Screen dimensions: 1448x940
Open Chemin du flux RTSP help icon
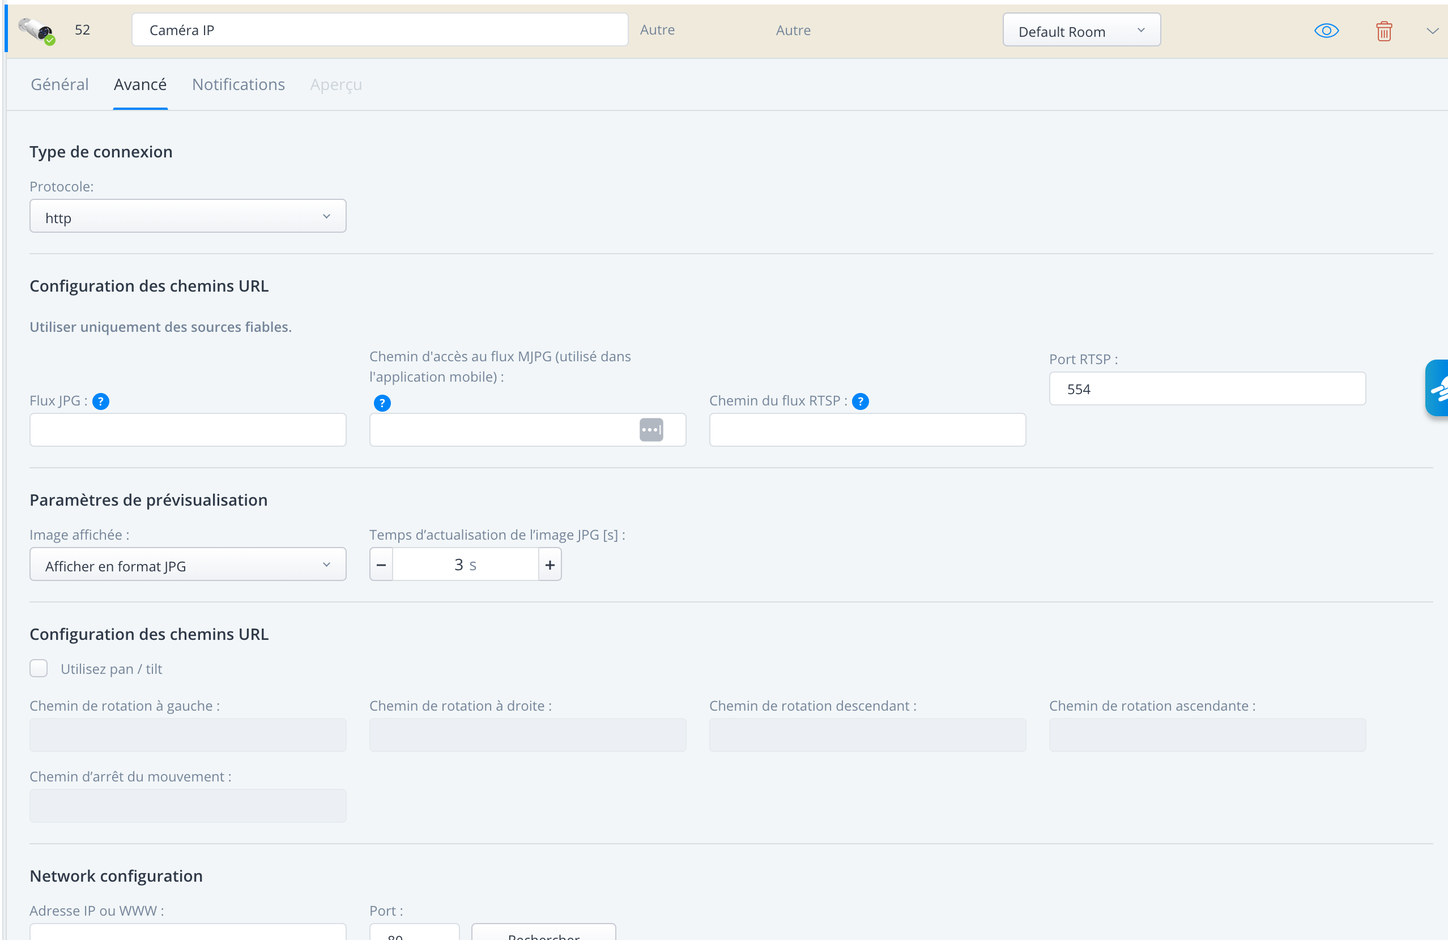(861, 401)
